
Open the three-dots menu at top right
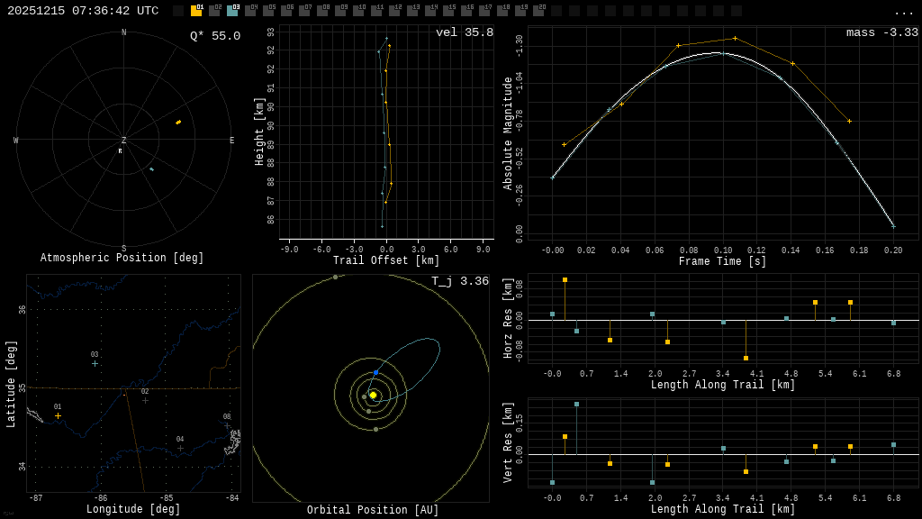click(903, 13)
